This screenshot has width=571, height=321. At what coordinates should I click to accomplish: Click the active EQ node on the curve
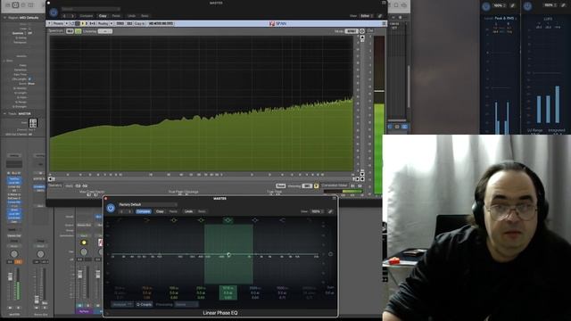(x=228, y=255)
